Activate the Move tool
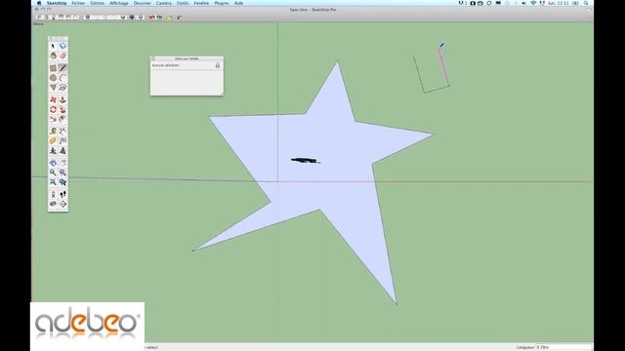 click(53, 99)
